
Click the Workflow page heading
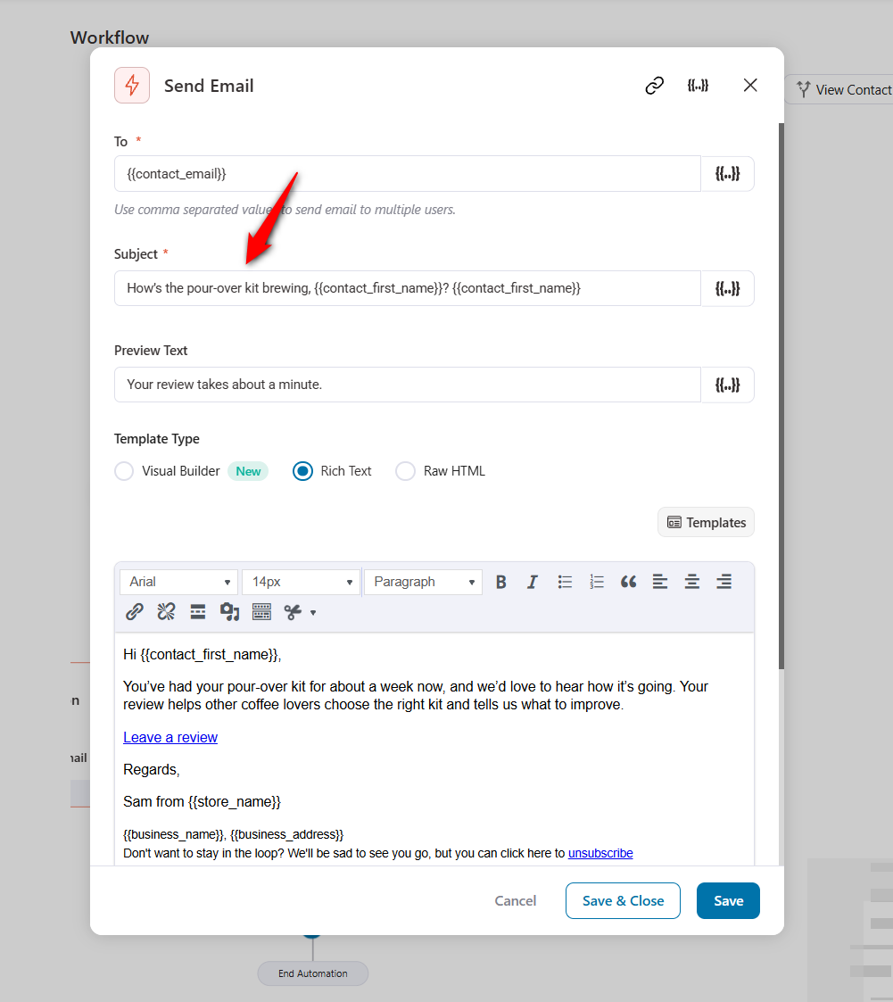tap(109, 37)
